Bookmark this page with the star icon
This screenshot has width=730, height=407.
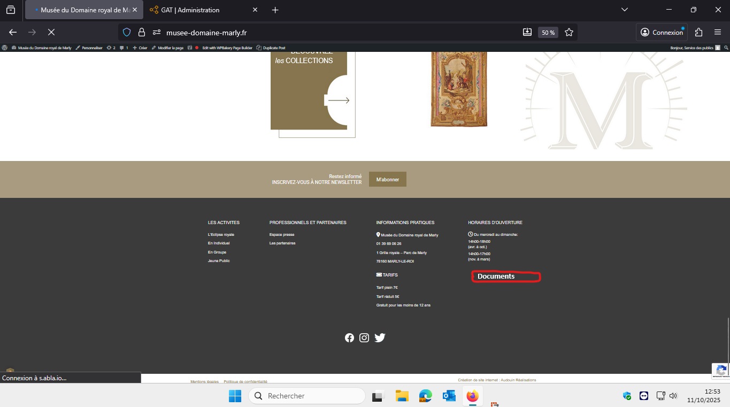coord(569,32)
